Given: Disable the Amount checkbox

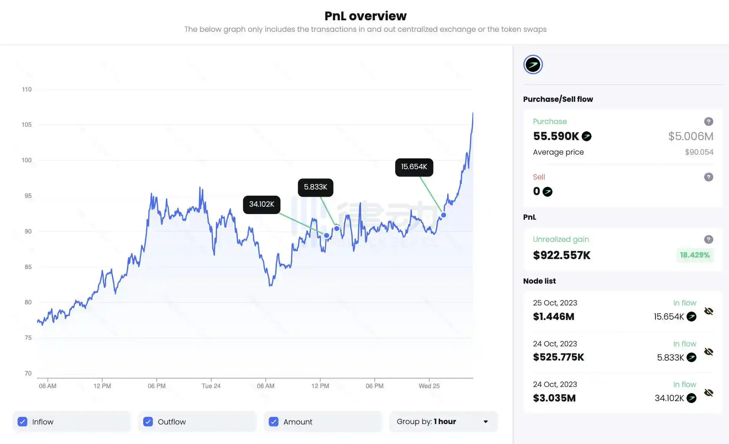Looking at the screenshot, I should pyautogui.click(x=274, y=421).
